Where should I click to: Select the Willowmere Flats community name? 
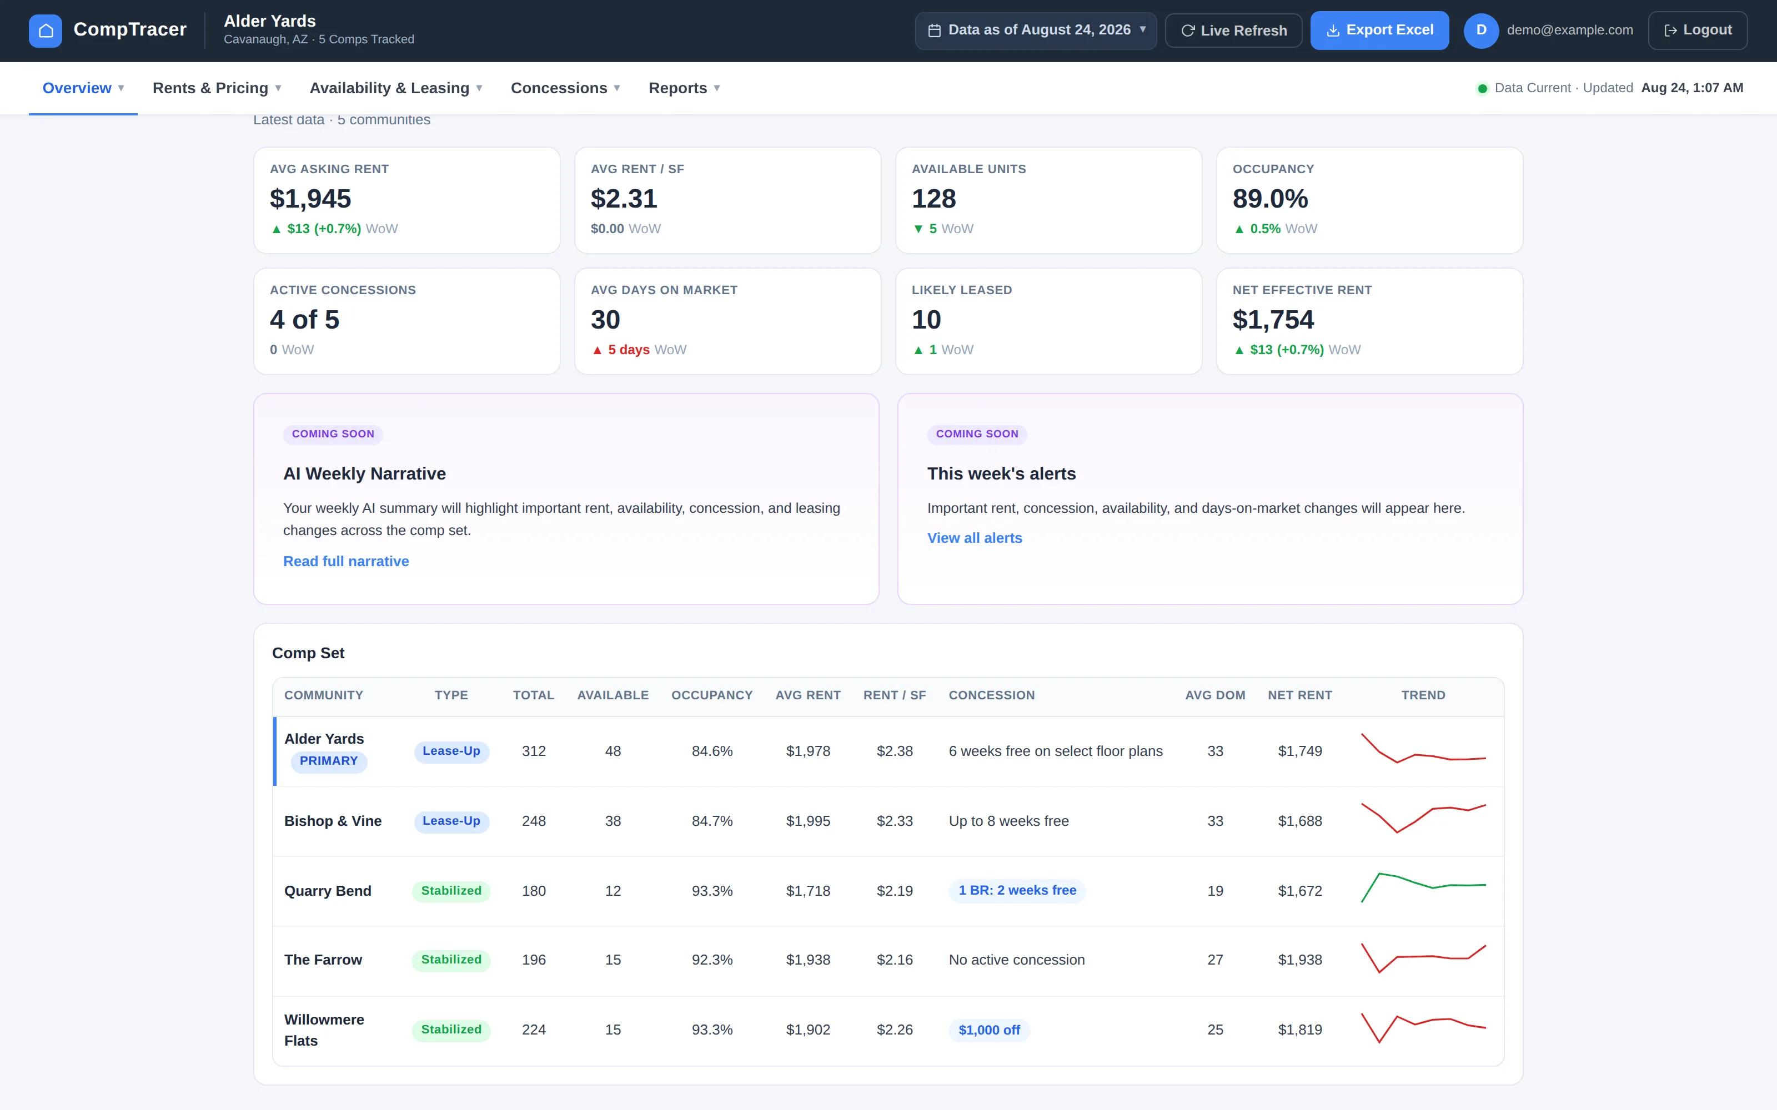tap(324, 1030)
